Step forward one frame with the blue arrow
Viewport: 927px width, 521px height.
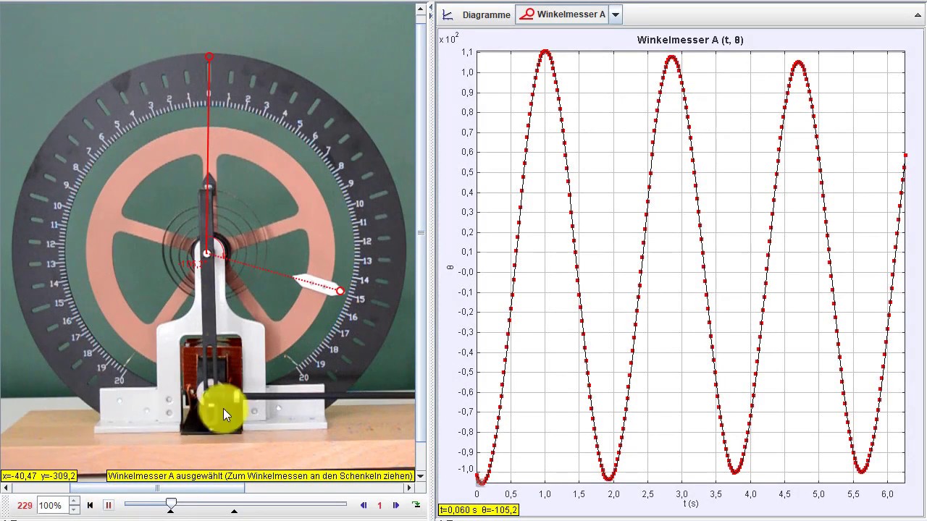pos(396,505)
